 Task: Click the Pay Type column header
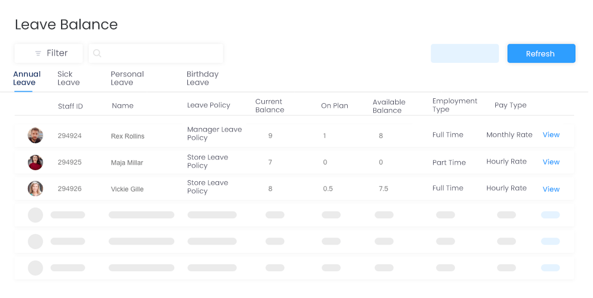510,105
